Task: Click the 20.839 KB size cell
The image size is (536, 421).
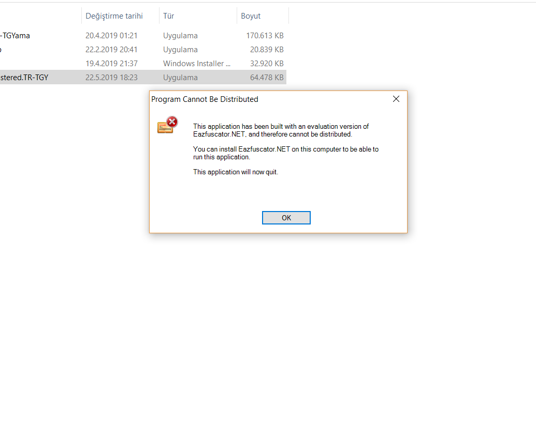Action: tap(267, 50)
